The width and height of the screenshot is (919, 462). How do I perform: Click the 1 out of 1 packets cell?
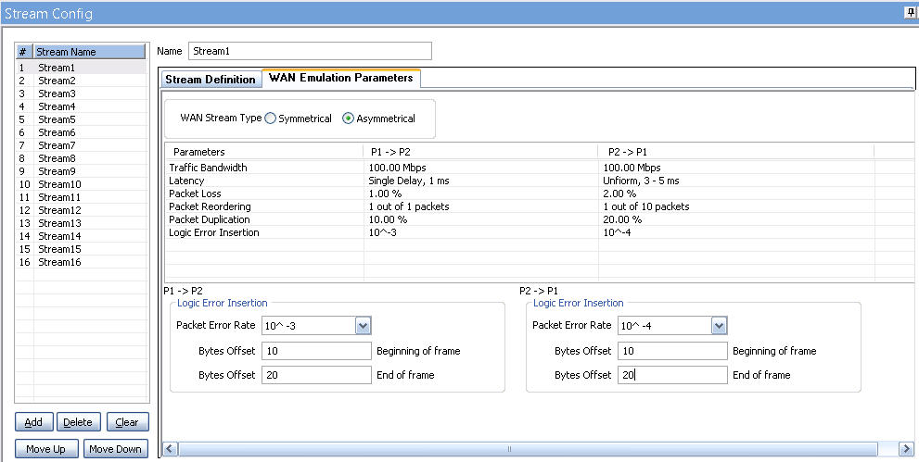[481, 206]
